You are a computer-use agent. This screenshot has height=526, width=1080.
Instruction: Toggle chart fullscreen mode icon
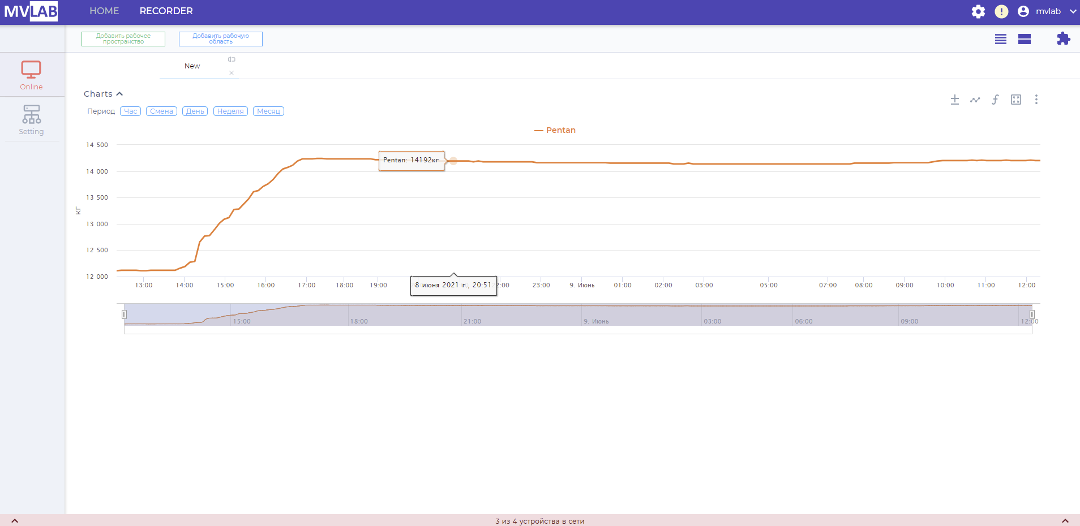1016,100
